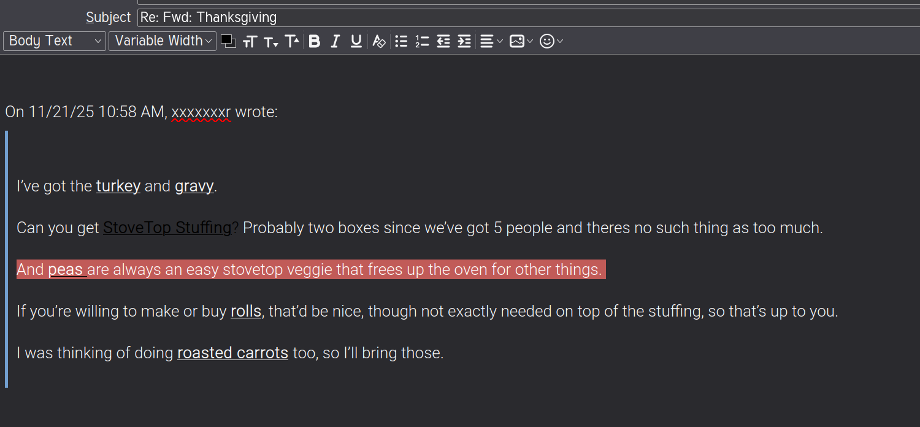Click the Smaller font size icon
920x427 pixels.
coord(270,41)
